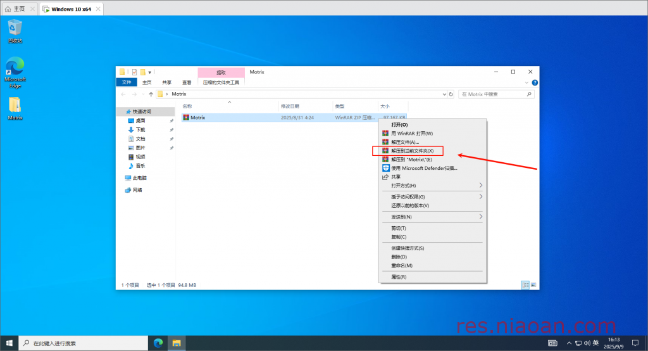This screenshot has height=351, width=648.
Task: Open the 查看 ribbon tab
Action: 187,82
